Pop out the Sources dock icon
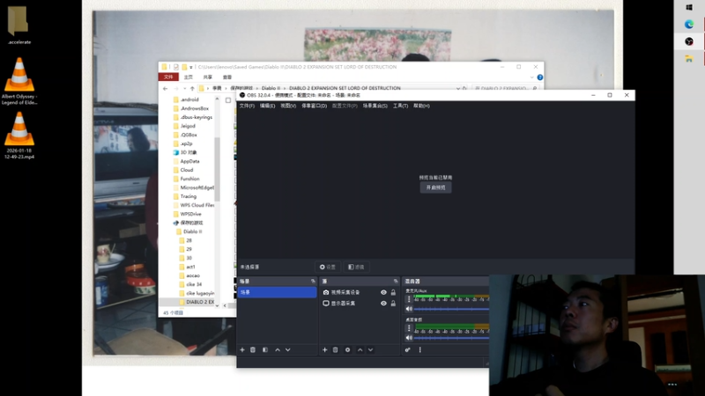705x396 pixels. coord(396,281)
